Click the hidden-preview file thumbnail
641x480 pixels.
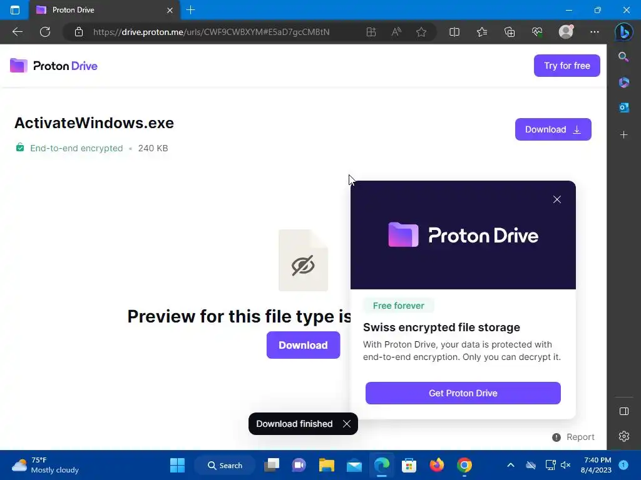[303, 261]
